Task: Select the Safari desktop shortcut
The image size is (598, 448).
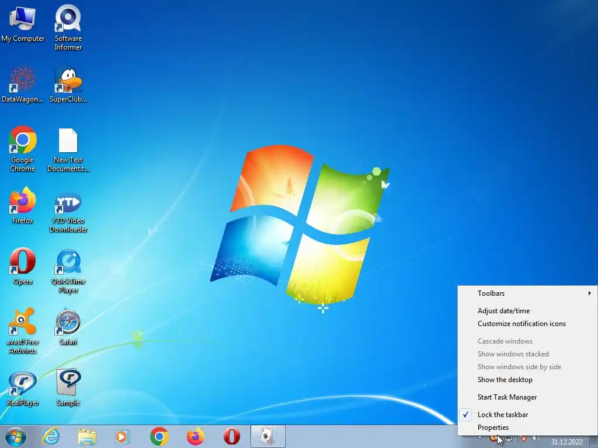Action: (x=68, y=327)
